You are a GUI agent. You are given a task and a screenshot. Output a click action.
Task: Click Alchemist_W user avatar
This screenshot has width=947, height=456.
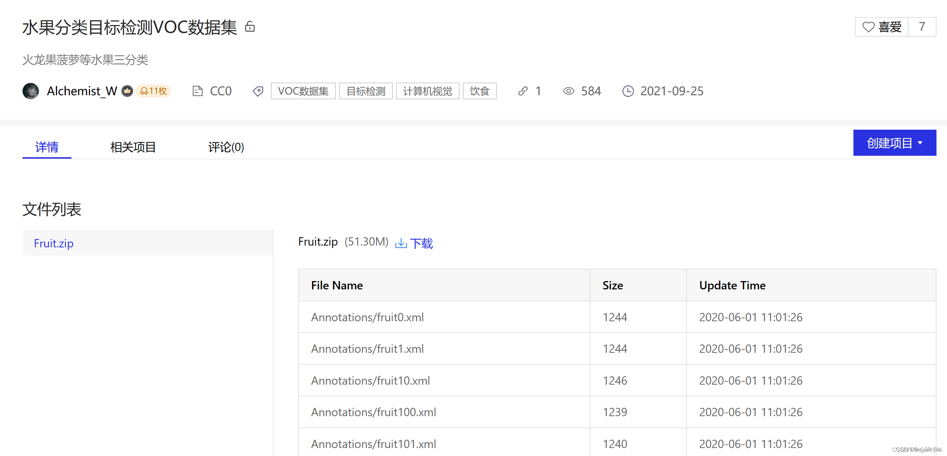31,91
